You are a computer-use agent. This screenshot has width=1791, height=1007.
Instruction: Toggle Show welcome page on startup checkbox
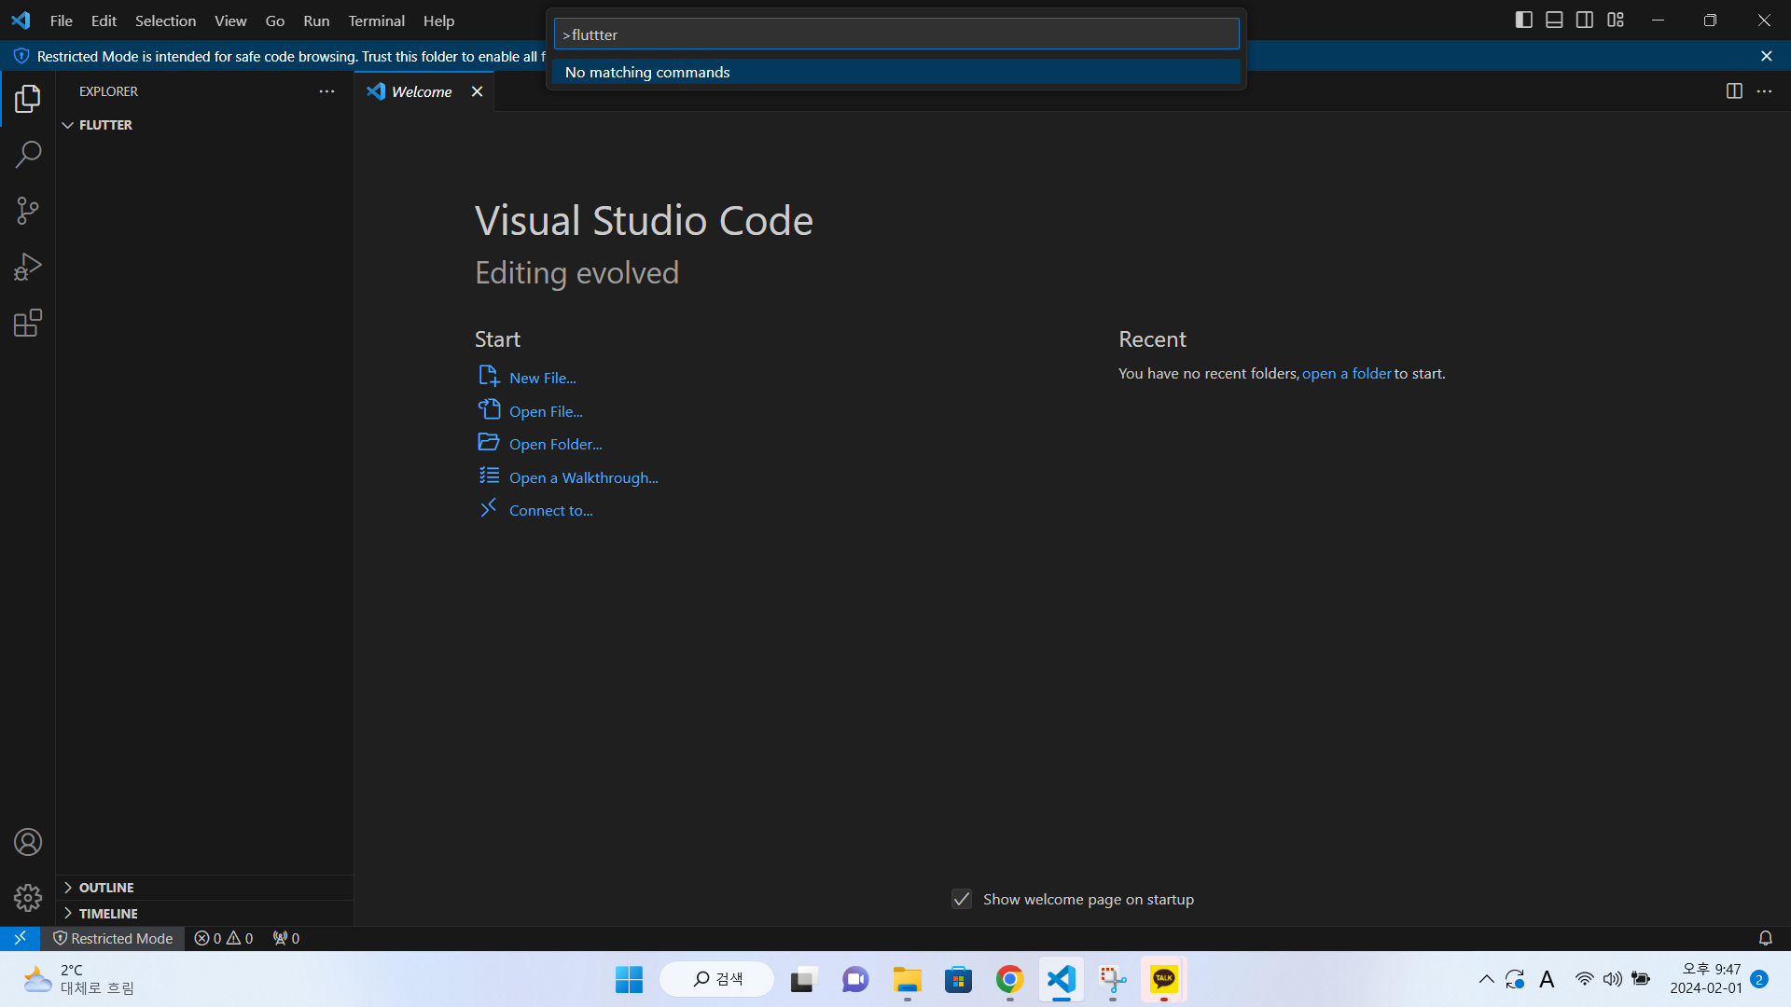point(962,899)
